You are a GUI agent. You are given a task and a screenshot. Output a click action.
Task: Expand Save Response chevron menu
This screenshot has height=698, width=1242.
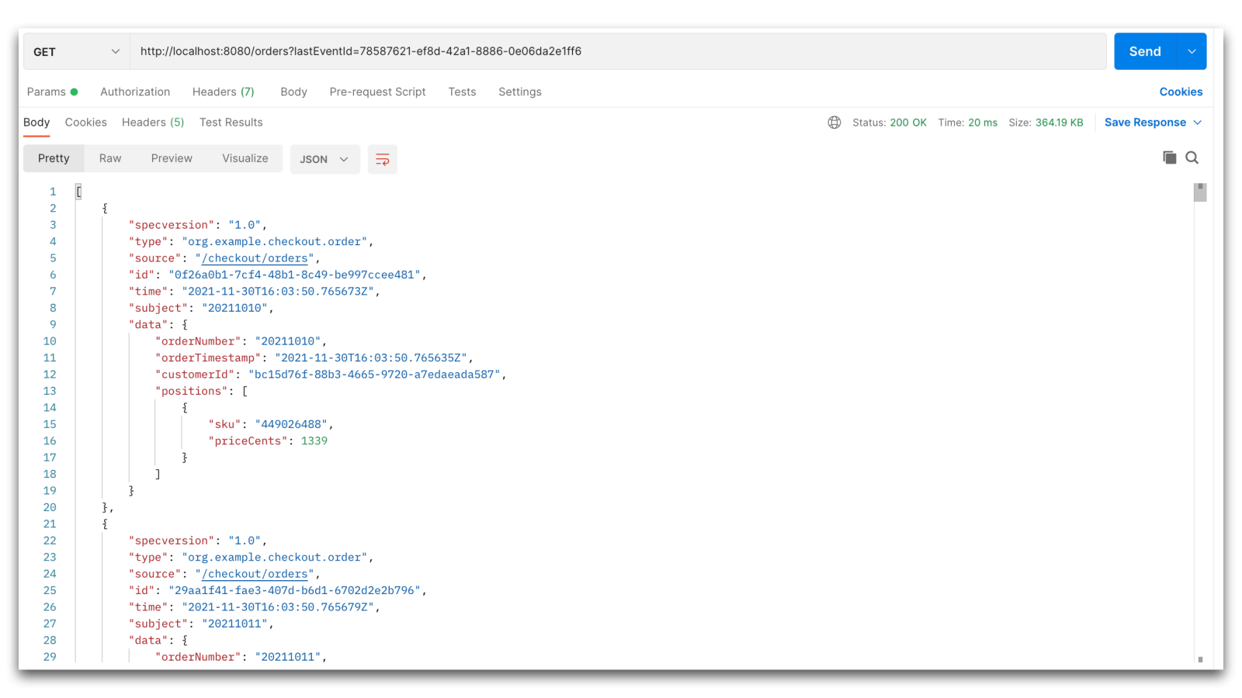(x=1198, y=123)
